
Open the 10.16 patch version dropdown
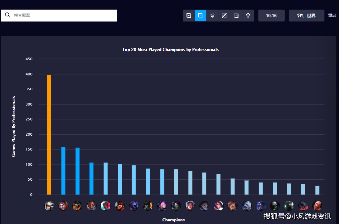pos(271,16)
